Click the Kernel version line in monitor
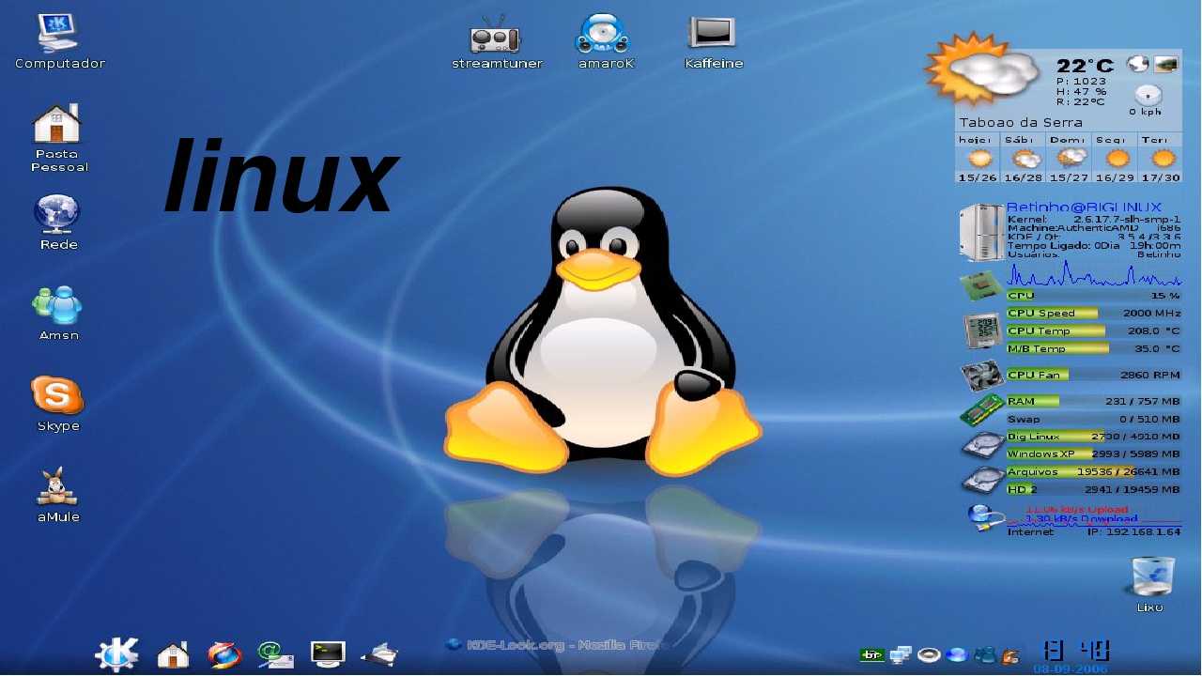Screen dimensions: 1202x676 pyautogui.click(x=1094, y=220)
